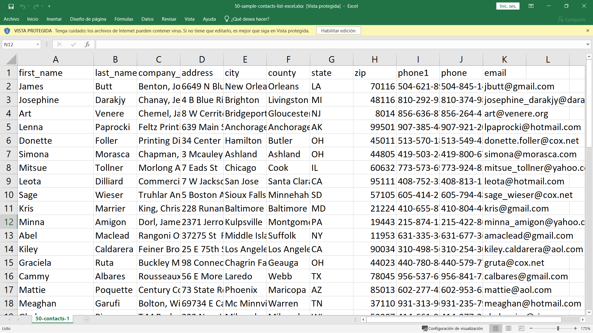Click the add new sheet plus icon
This screenshot has height=333, width=593.
[86, 320]
